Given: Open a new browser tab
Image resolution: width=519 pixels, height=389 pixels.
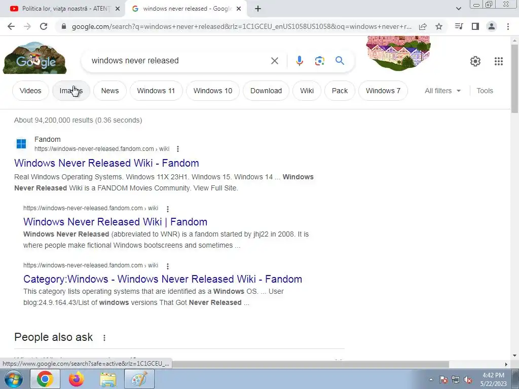Looking at the screenshot, I should pos(258,9).
